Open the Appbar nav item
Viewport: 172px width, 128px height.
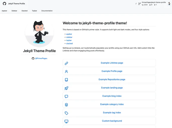coord(4,11)
